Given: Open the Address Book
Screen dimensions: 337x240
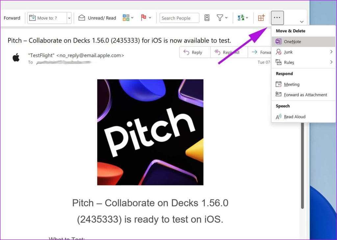Looking at the screenshot, I should (207, 18).
